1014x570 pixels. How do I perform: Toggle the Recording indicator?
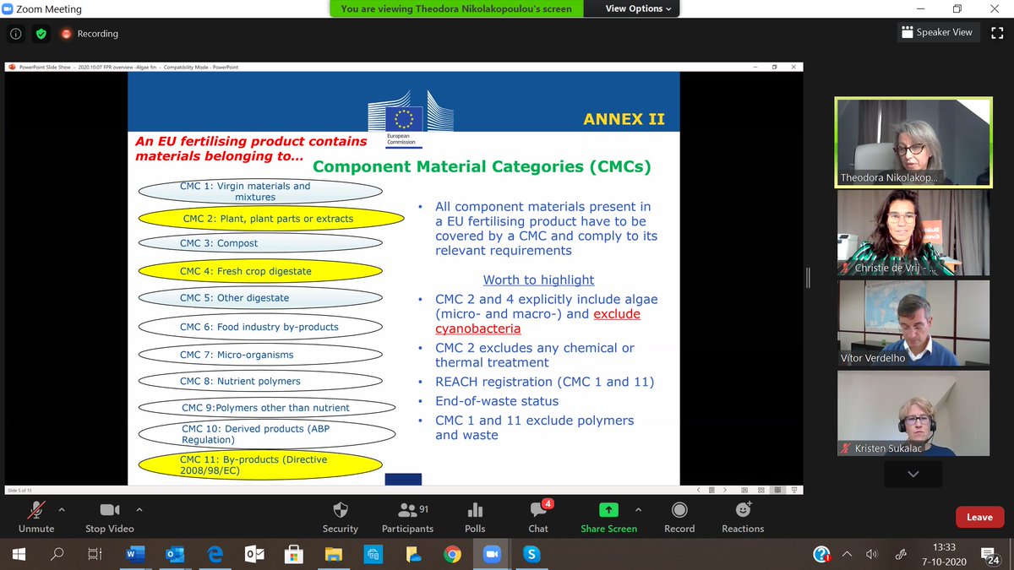pos(87,34)
